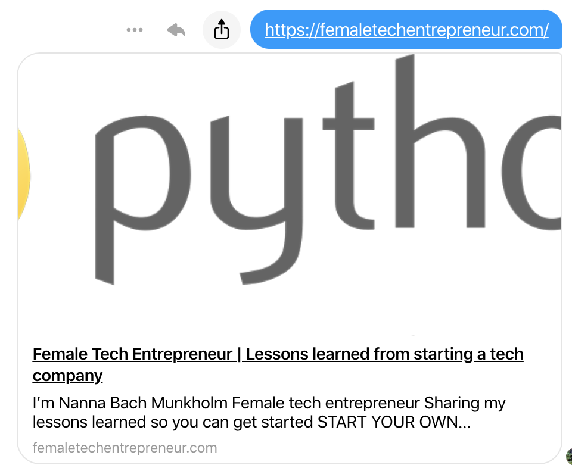Click "Lessons learned from starting a tech" text
The image size is (572, 468).
coord(385,354)
